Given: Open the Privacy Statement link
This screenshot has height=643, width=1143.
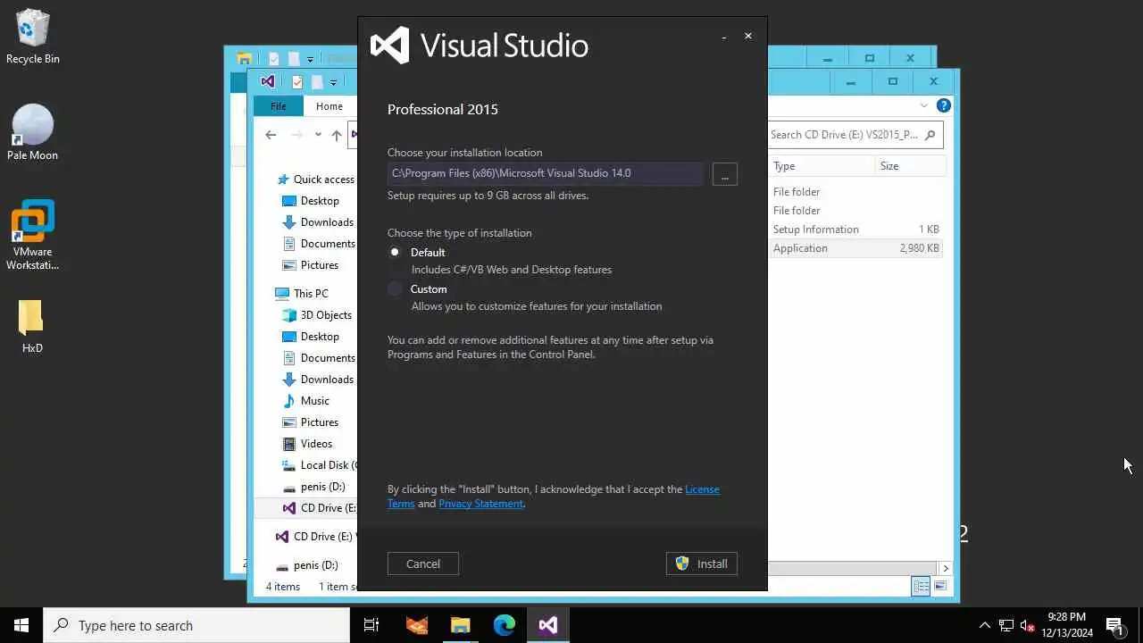Looking at the screenshot, I should [x=480, y=504].
